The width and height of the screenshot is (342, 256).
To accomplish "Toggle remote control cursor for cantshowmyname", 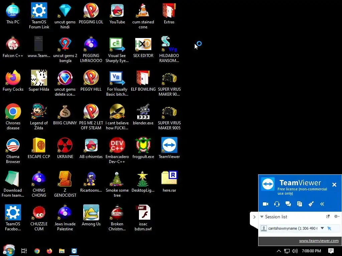I will pyautogui.click(x=329, y=228).
